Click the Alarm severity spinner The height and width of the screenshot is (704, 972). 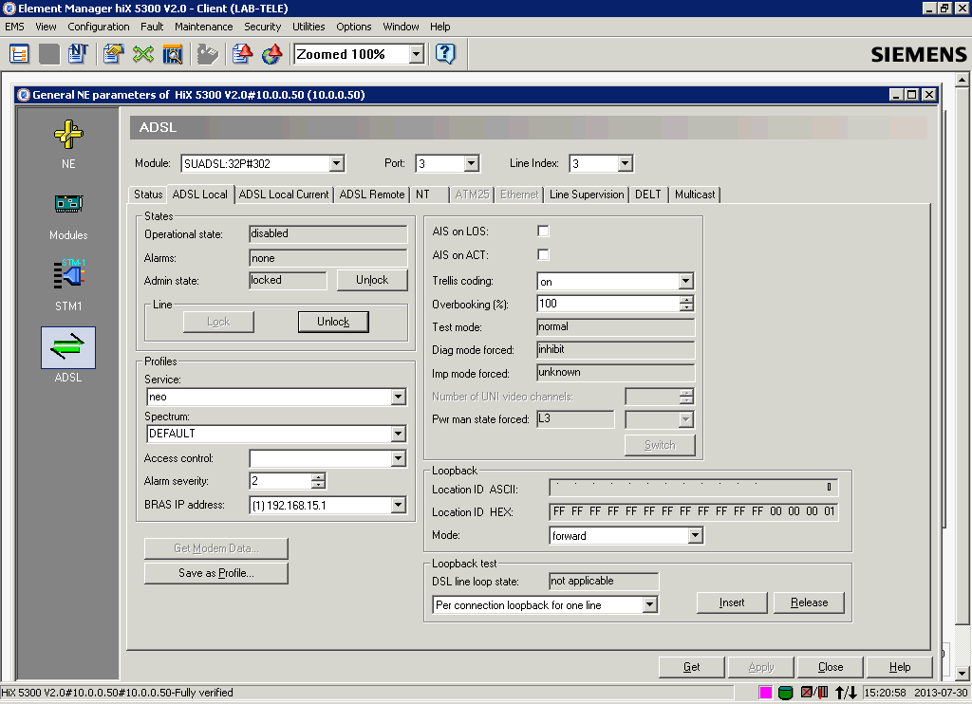coord(318,481)
